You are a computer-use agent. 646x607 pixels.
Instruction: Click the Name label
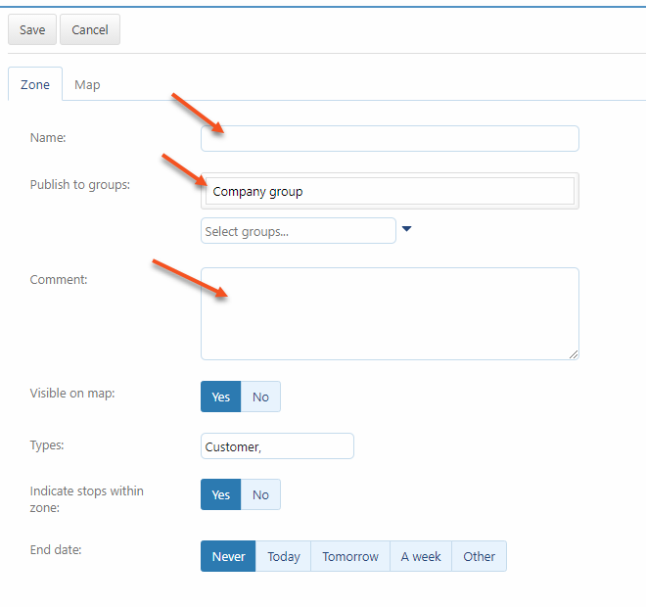coord(48,138)
